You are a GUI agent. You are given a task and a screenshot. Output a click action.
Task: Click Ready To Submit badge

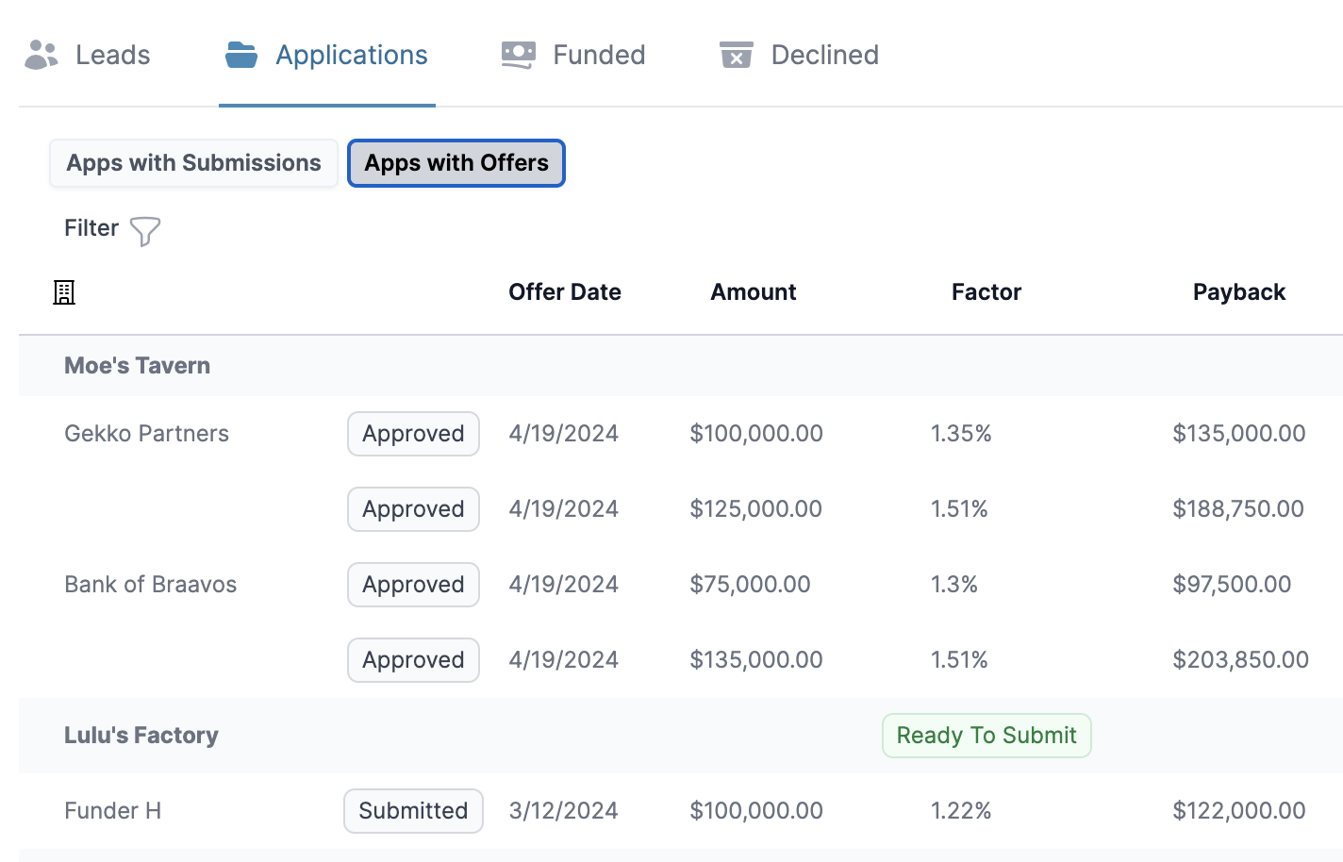(x=987, y=736)
